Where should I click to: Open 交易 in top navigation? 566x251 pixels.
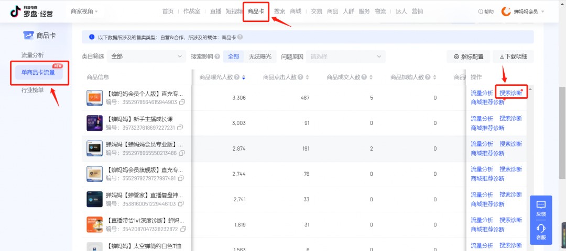[x=317, y=12]
